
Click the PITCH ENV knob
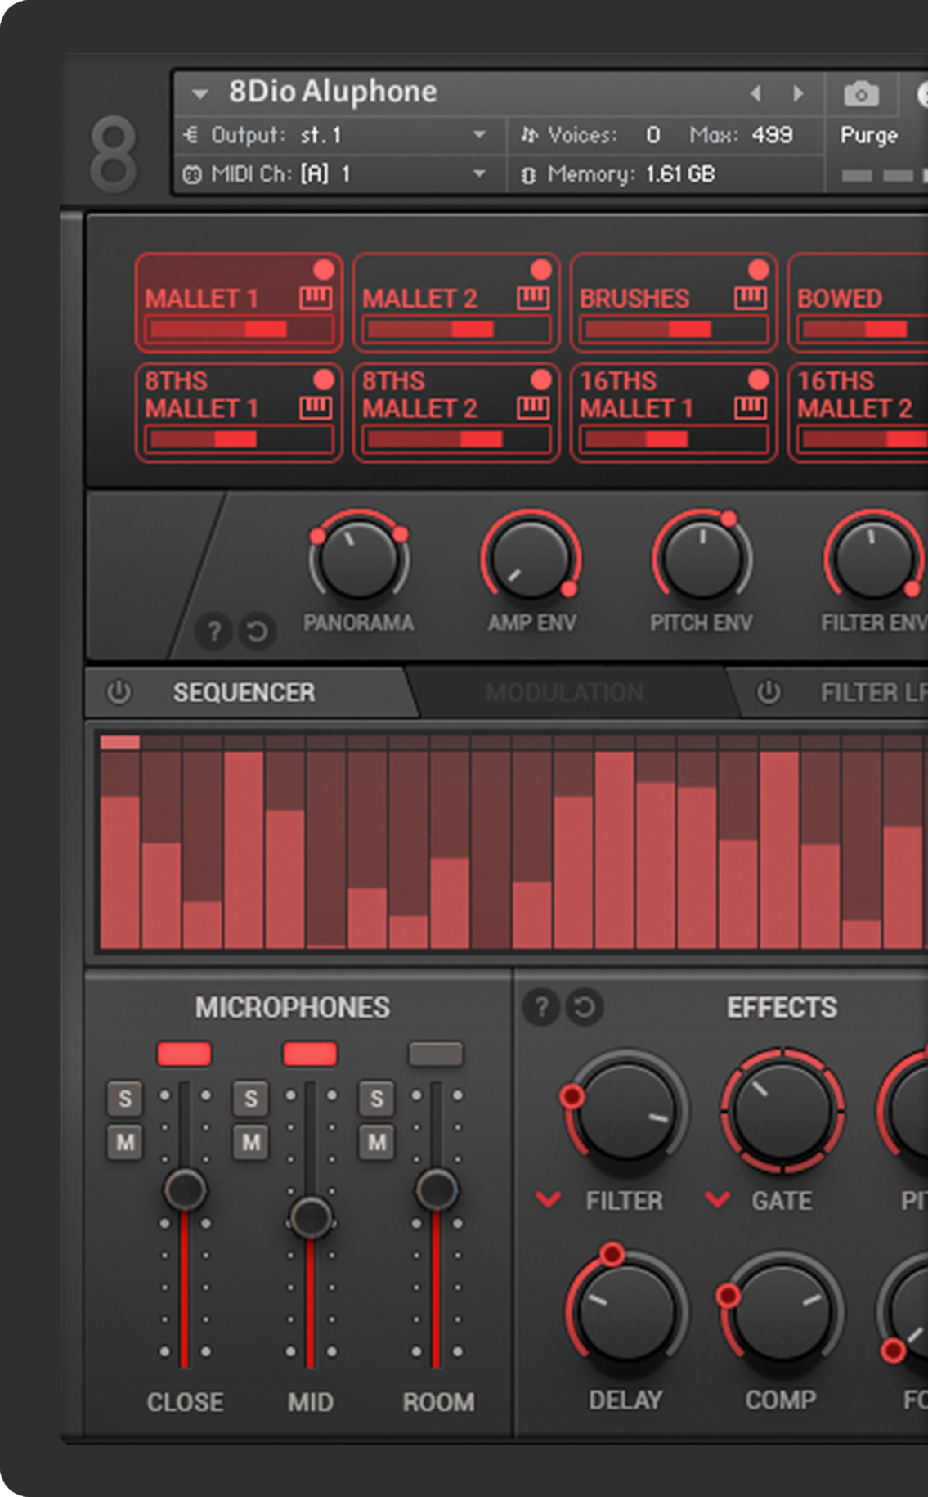(x=702, y=558)
